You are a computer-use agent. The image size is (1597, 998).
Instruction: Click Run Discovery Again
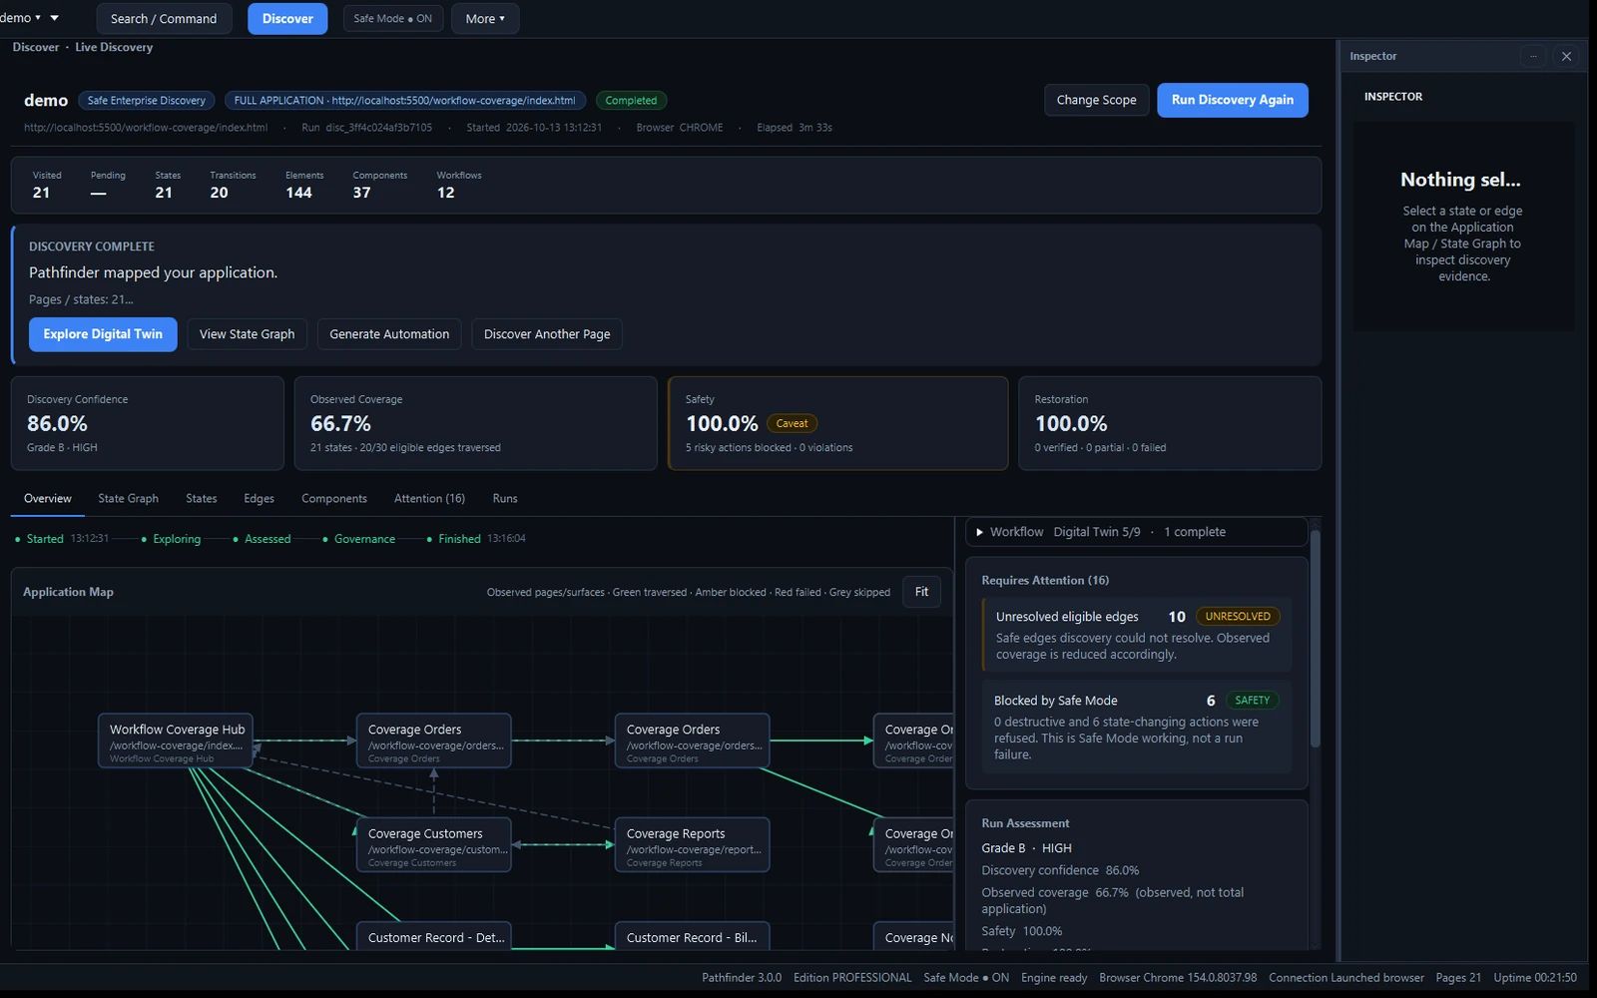coord(1232,100)
